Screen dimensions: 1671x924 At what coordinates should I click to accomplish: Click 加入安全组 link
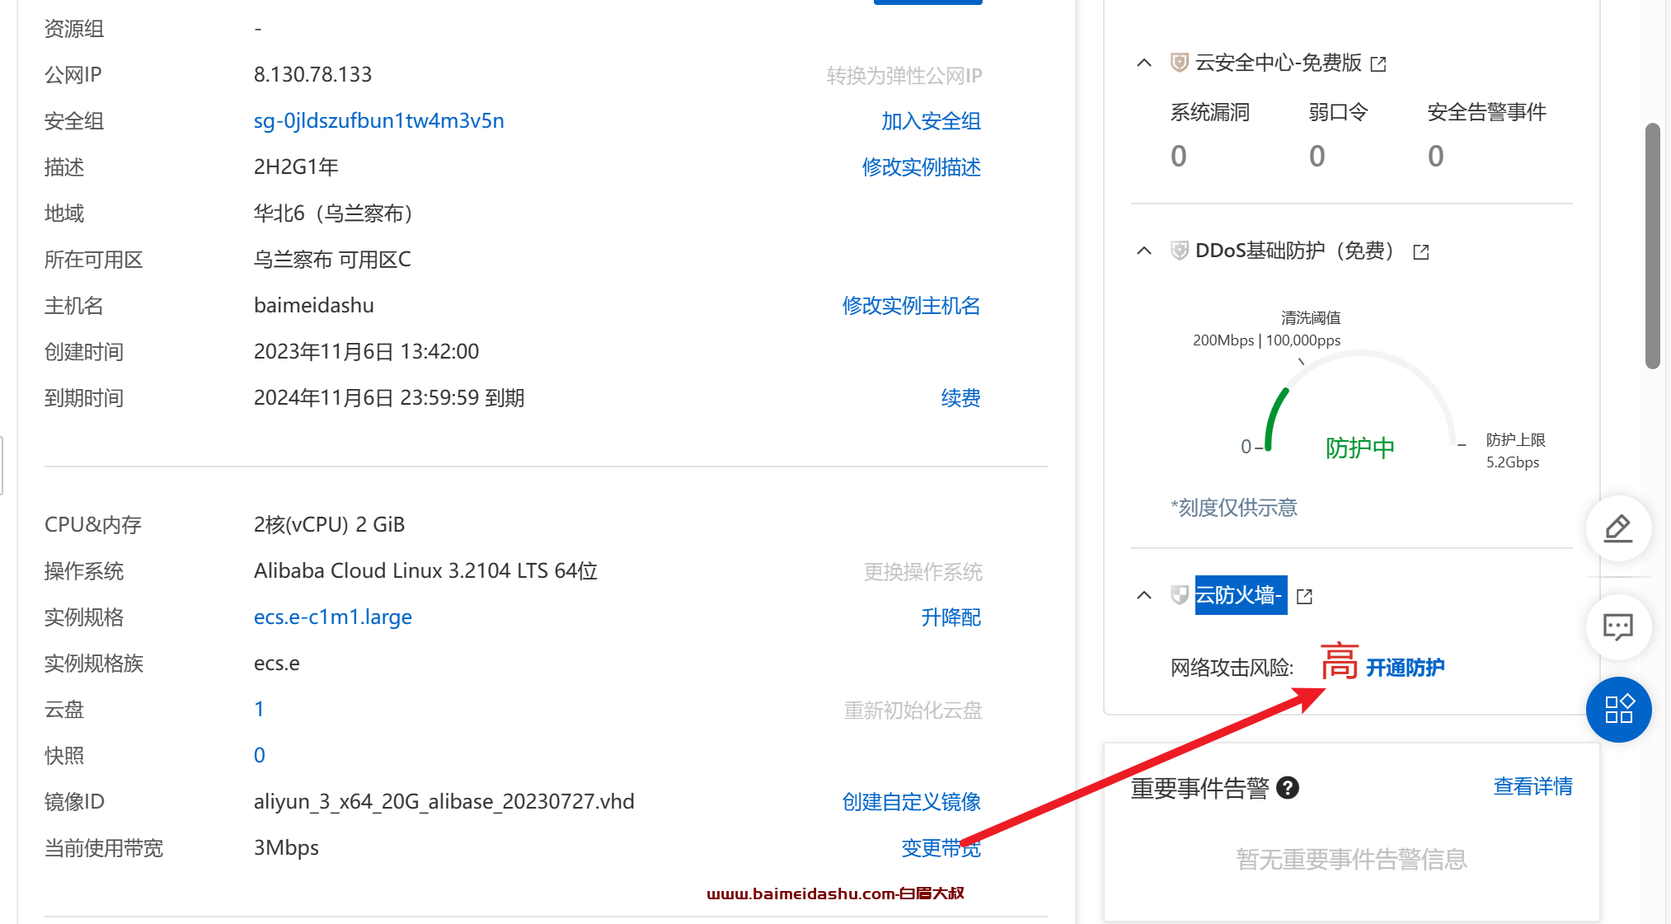point(932,121)
